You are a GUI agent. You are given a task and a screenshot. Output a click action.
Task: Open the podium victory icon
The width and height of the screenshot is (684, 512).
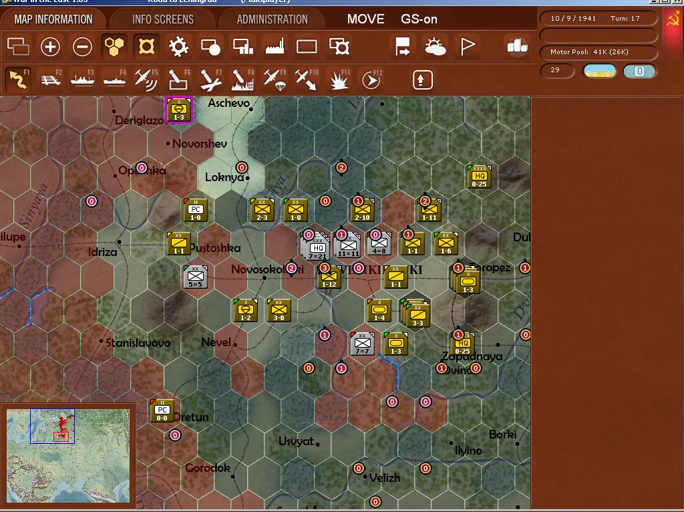pyautogui.click(x=518, y=46)
